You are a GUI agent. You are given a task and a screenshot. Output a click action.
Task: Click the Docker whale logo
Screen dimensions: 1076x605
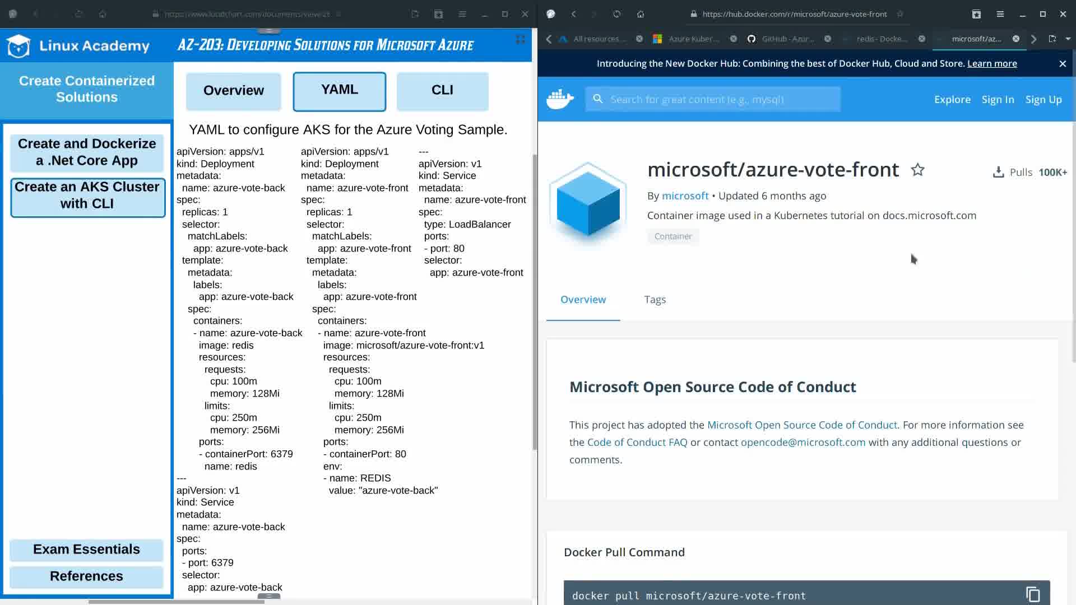pyautogui.click(x=560, y=99)
